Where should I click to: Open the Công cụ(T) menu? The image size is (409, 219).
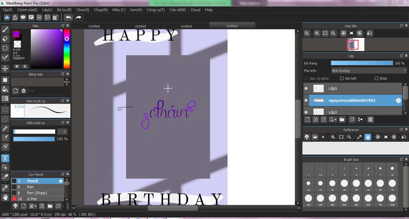[x=156, y=10]
